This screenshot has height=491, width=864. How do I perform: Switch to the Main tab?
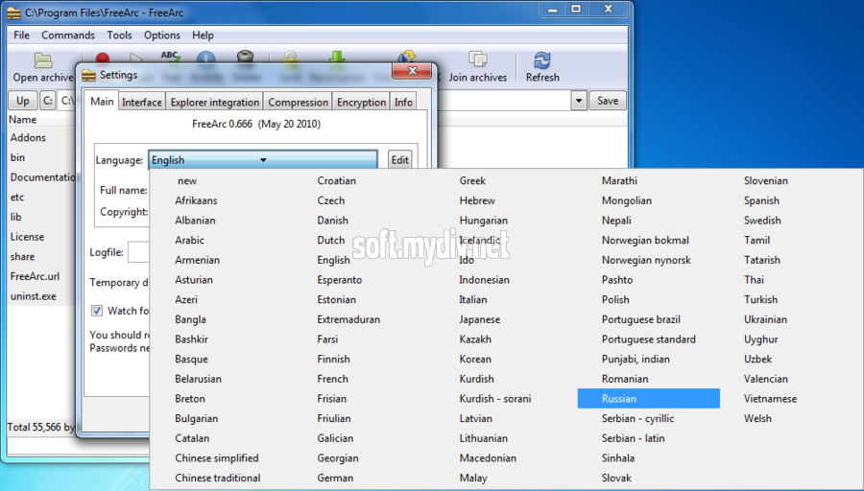pos(102,102)
